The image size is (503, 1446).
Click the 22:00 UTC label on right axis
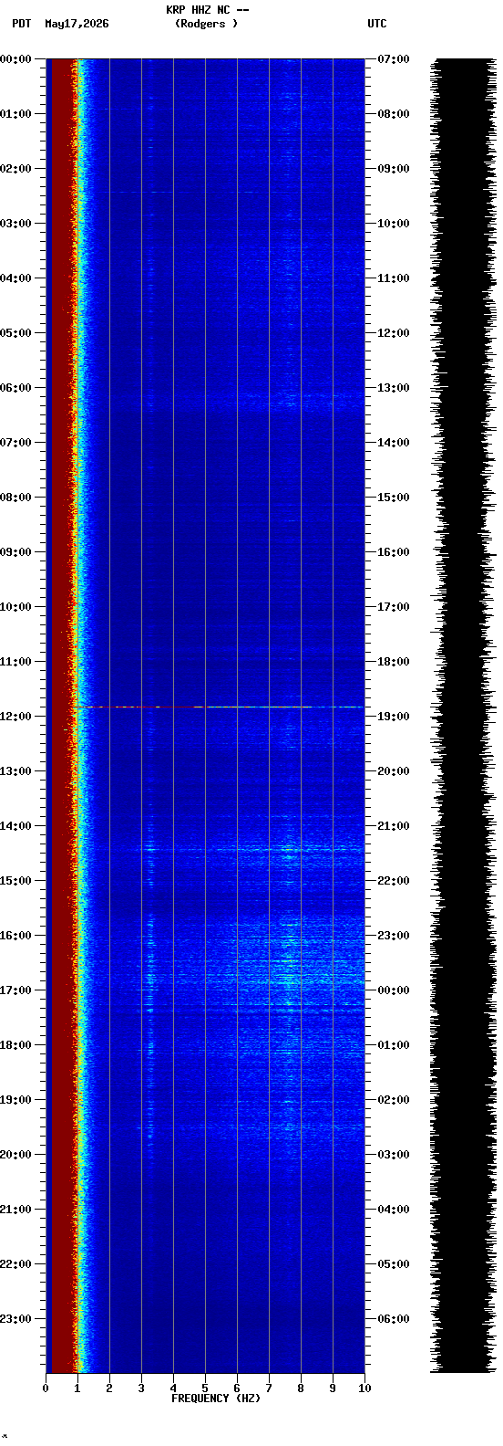[x=394, y=881]
